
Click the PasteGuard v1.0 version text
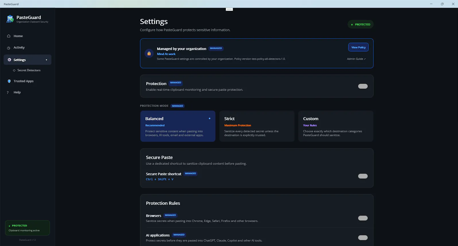27,240
